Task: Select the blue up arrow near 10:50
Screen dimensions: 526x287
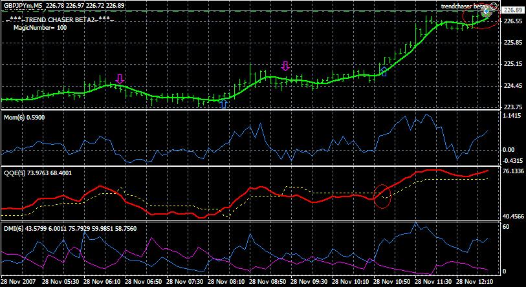Action: click(x=384, y=71)
